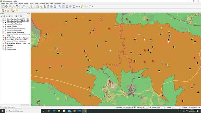Select the GibbonSightings_Merged layer name
Image resolution: width=201 pixels, height=113 pixels.
(14, 23)
